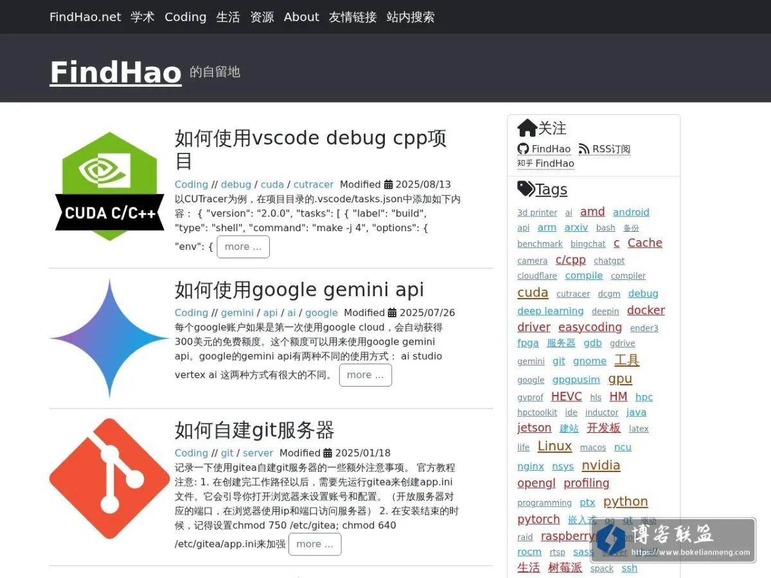
Task: Select the profiling tag
Action: click(x=587, y=483)
